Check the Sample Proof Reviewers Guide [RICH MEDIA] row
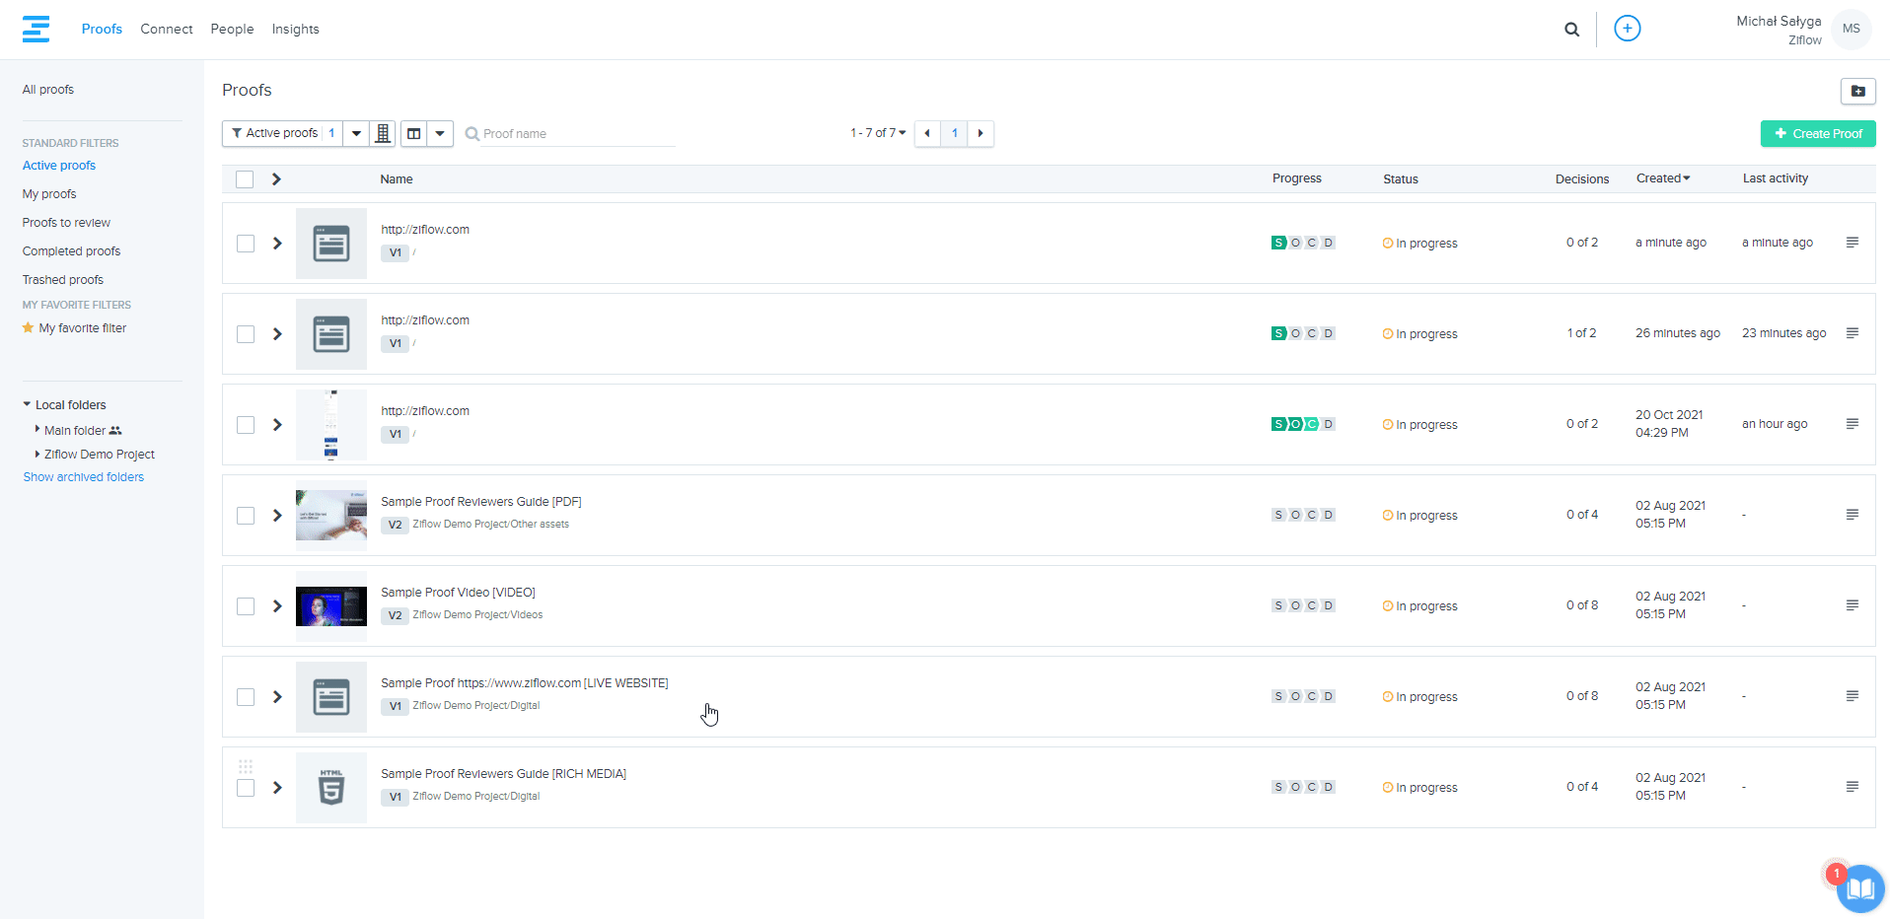The width and height of the screenshot is (1890, 919). tap(246, 788)
